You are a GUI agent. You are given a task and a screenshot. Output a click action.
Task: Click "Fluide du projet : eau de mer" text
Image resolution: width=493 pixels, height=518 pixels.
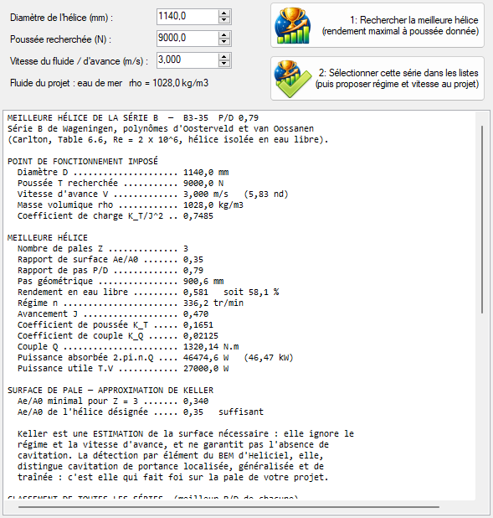click(66, 83)
